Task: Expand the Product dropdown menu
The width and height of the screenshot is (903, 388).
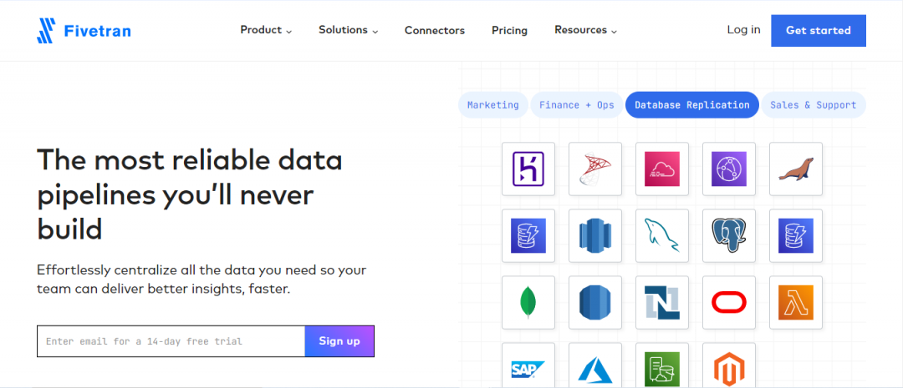Action: click(266, 30)
